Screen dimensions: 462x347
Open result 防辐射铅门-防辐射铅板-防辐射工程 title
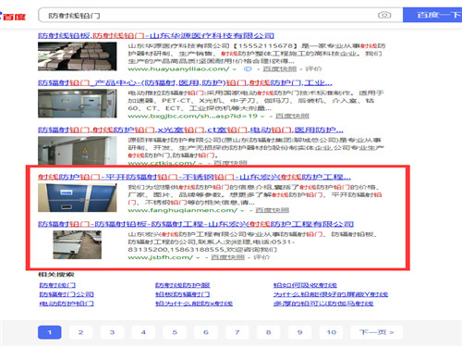pyautogui.click(x=196, y=224)
